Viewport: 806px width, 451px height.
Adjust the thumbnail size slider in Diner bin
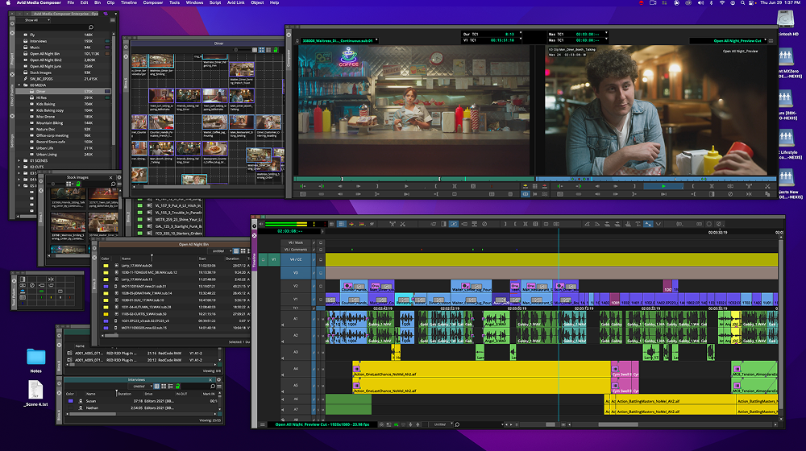coord(236,50)
